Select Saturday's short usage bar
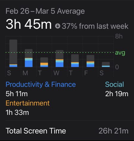The image size is (134, 141). 106,64
